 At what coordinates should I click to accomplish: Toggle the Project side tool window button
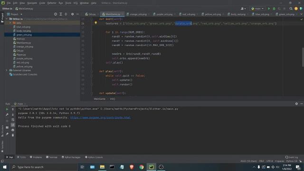click(2, 18)
